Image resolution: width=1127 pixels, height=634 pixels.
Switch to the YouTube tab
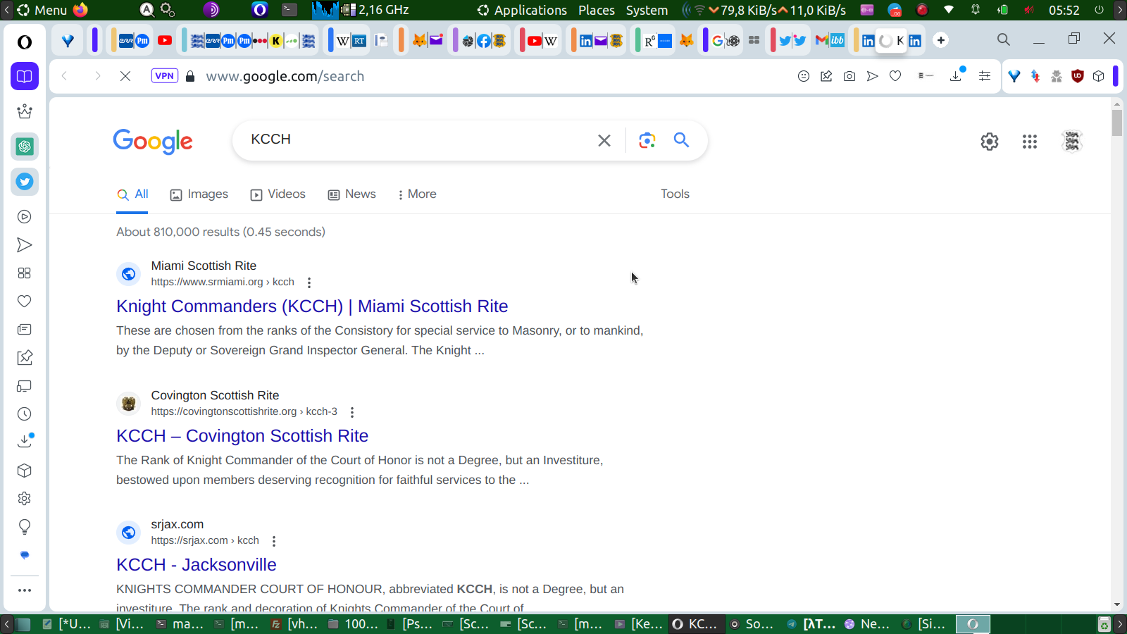(165, 40)
